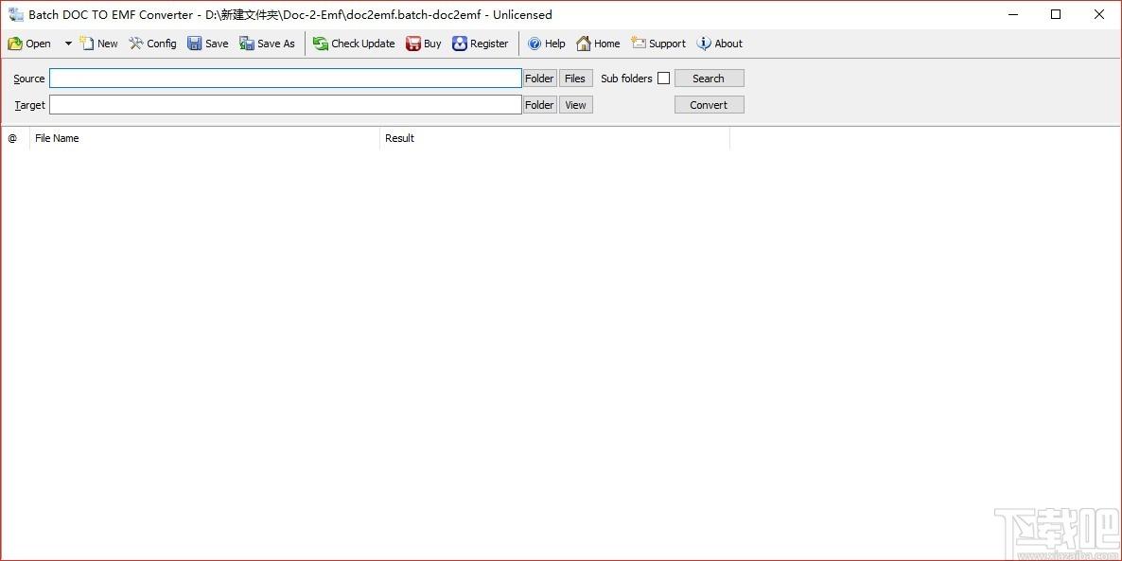Expand the Open dropdown arrow
The height and width of the screenshot is (561, 1122).
click(x=68, y=44)
